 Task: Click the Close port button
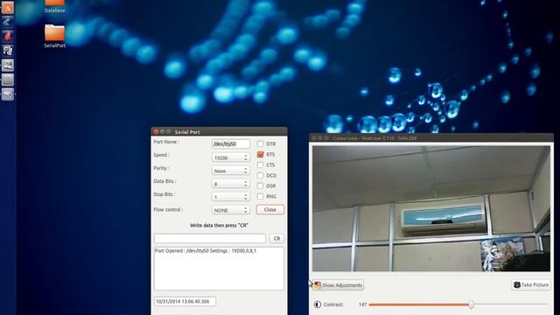coord(270,210)
